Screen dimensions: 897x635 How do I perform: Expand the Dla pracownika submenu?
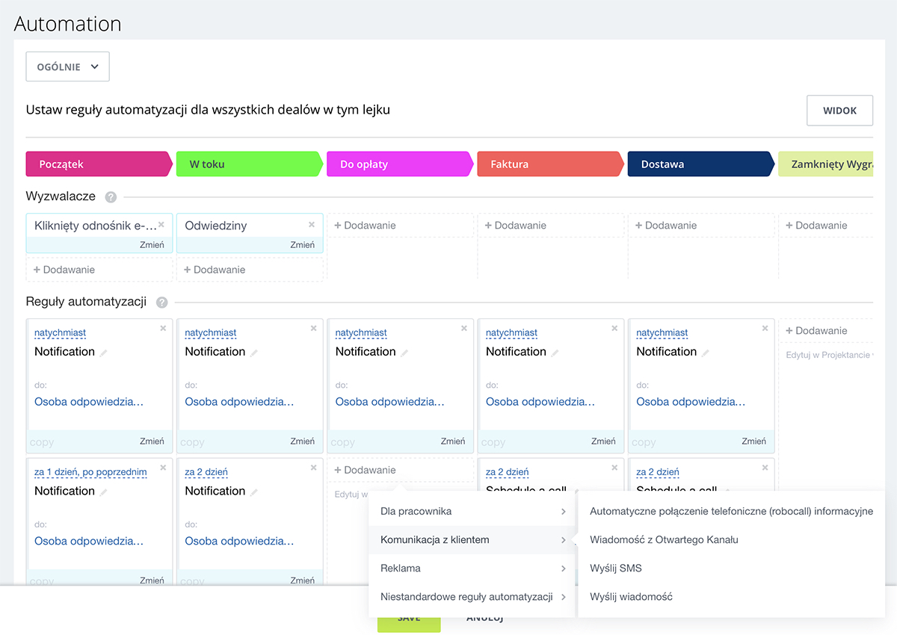pyautogui.click(x=472, y=512)
